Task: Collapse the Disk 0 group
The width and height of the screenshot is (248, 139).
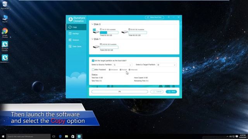Action: pos(92,24)
